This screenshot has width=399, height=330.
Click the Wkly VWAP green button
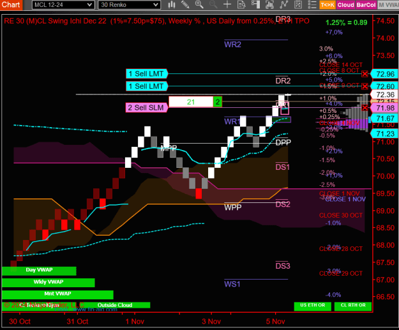pos(49,282)
